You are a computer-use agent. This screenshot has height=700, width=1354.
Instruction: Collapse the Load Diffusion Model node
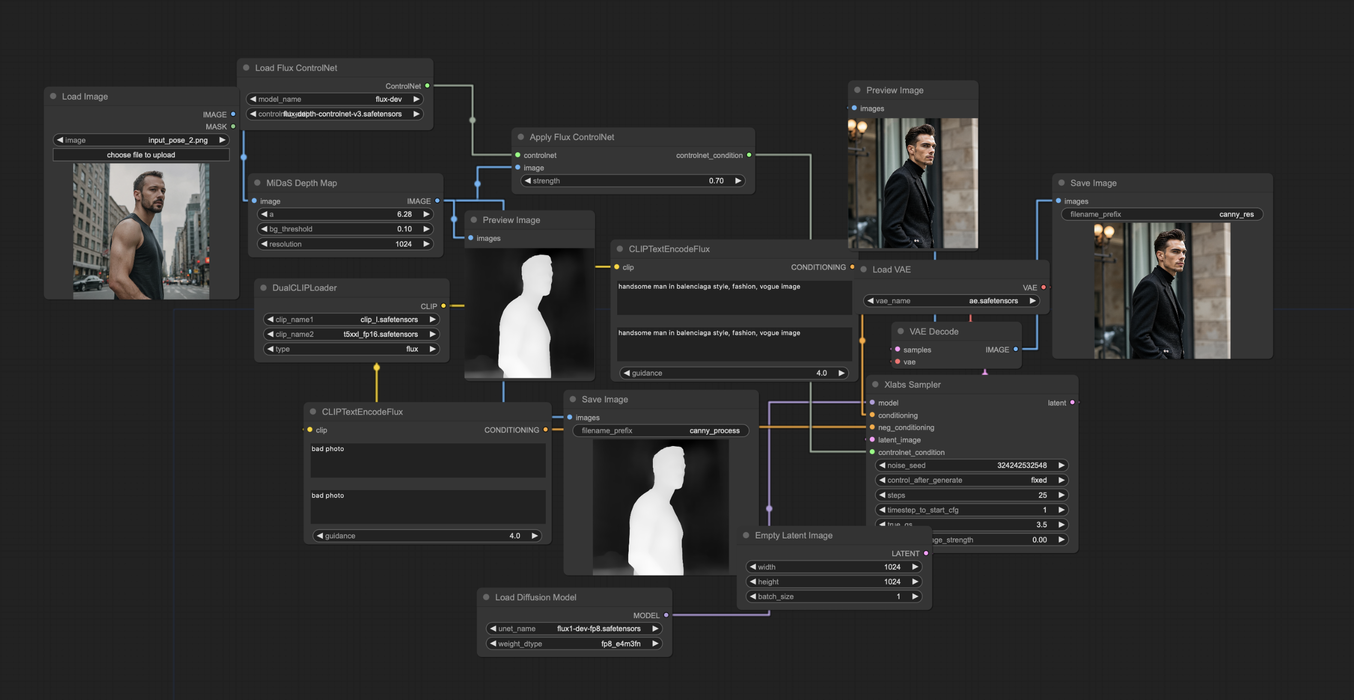click(486, 597)
